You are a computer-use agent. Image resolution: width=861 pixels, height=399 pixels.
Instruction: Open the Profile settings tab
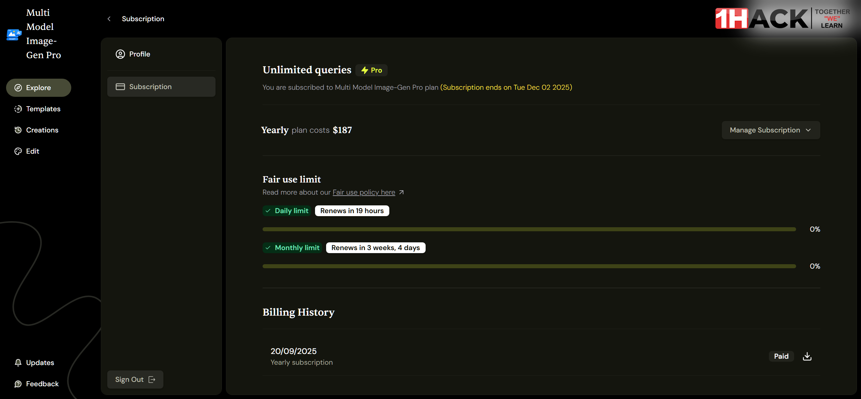coord(140,54)
